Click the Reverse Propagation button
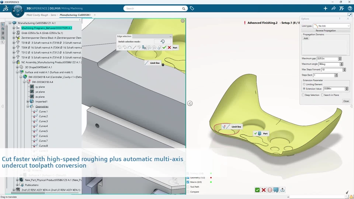Screen dimensions: 354x199 326,31
